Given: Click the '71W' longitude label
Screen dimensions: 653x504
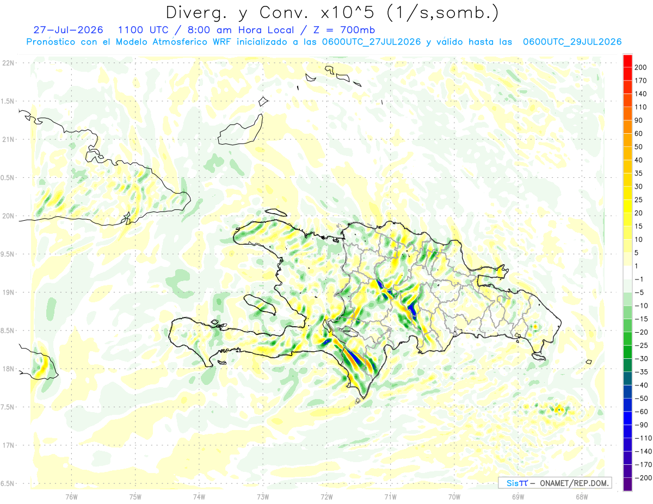Looking at the screenshot, I should (390, 497).
